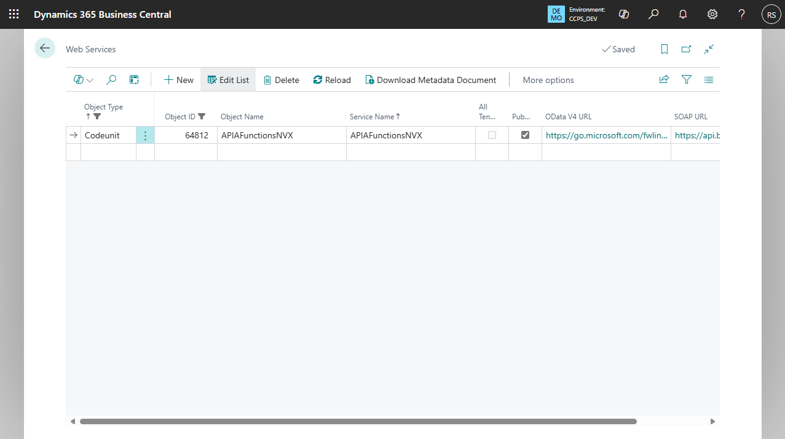Create a New web service
Image resolution: width=785 pixels, height=439 pixels.
tap(178, 80)
